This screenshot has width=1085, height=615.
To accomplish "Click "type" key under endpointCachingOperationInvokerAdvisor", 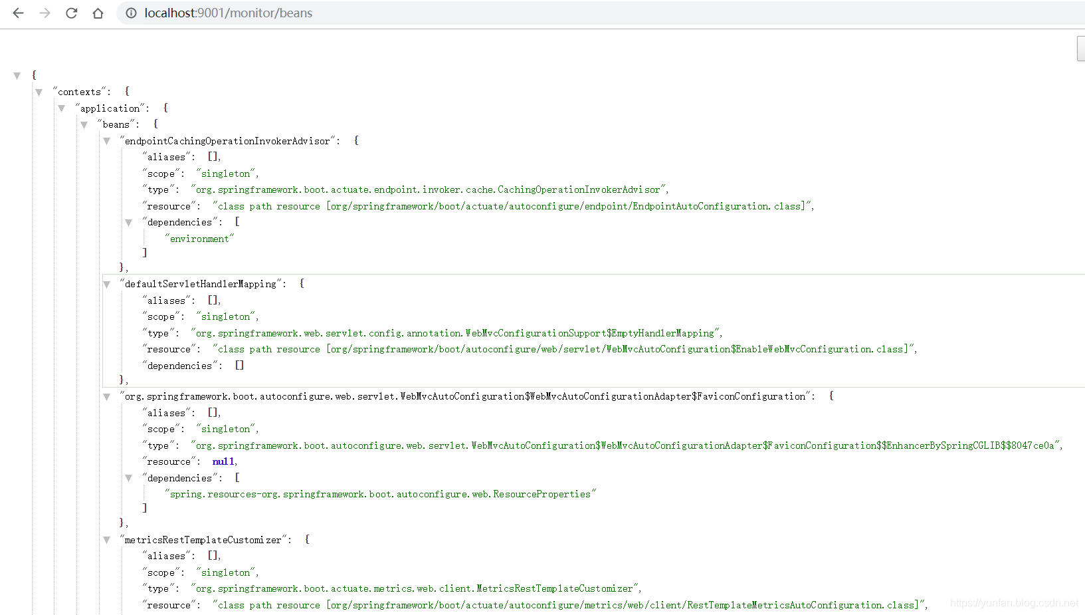I will (158, 189).
